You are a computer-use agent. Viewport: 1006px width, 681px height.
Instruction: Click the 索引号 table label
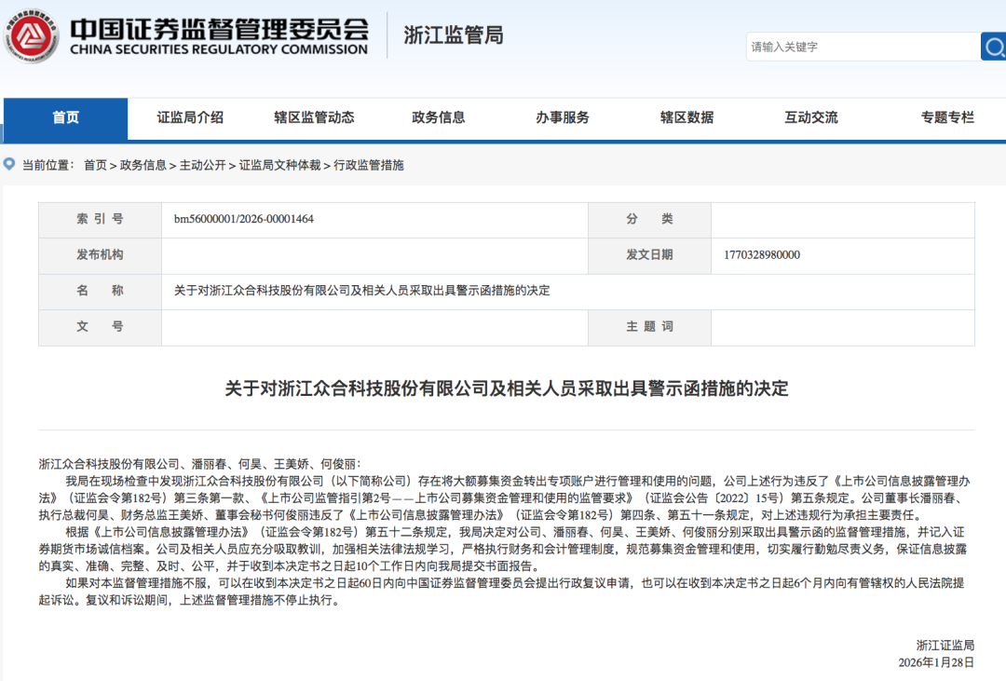tap(100, 219)
